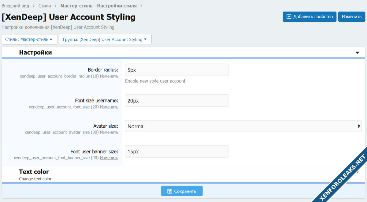This screenshot has width=367, height=202.
Task: Click the plus icon on Добавить свойство
Action: tap(289, 17)
